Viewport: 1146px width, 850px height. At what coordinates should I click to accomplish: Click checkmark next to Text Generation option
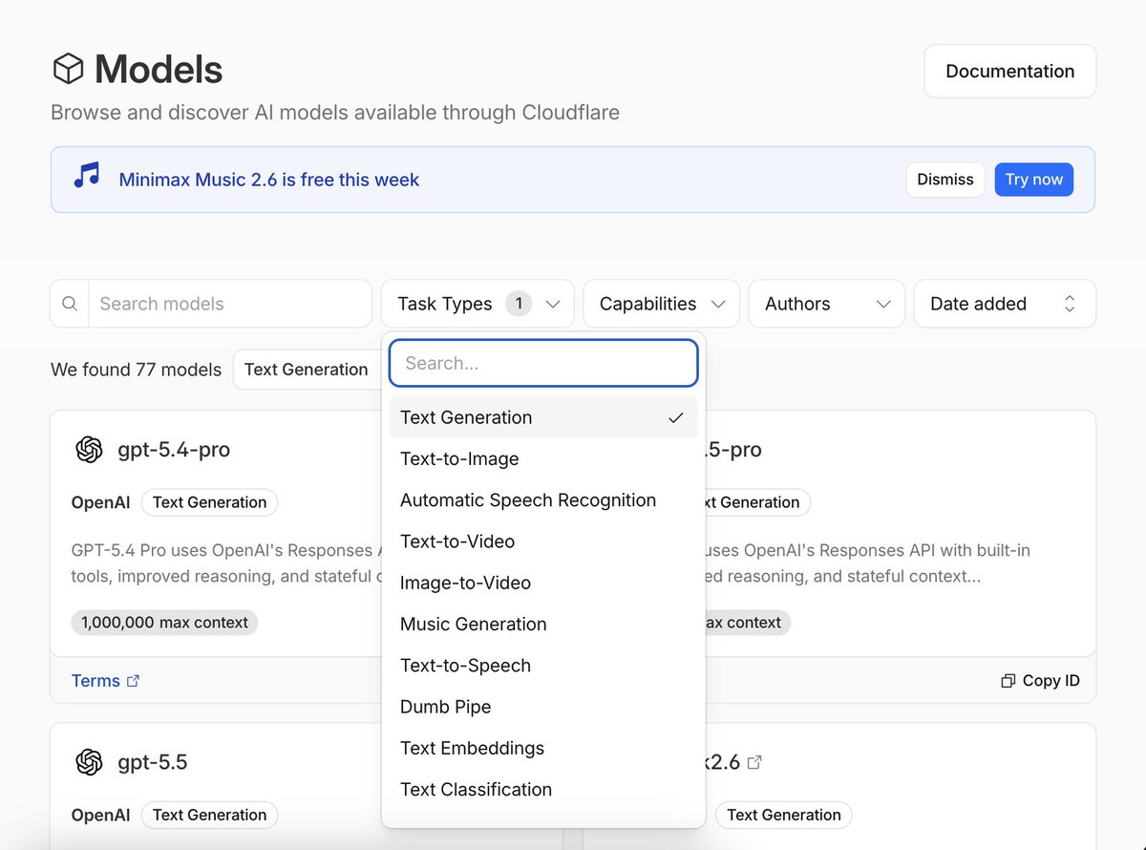676,417
